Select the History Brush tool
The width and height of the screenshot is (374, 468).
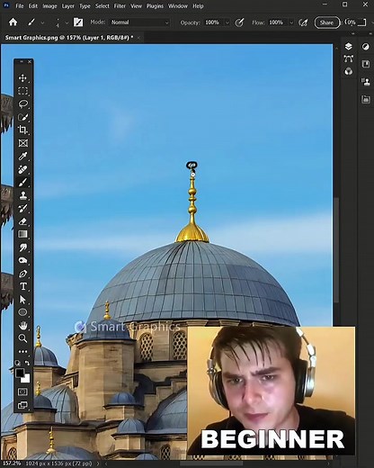tap(22, 208)
